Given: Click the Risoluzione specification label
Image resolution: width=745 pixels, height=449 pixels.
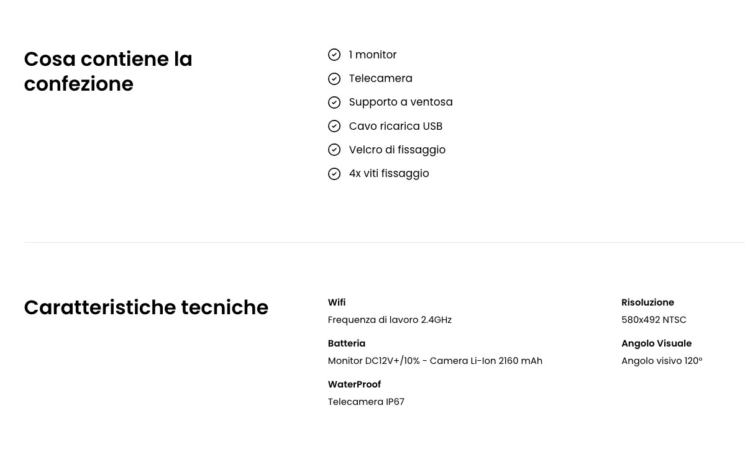Looking at the screenshot, I should click(x=647, y=302).
